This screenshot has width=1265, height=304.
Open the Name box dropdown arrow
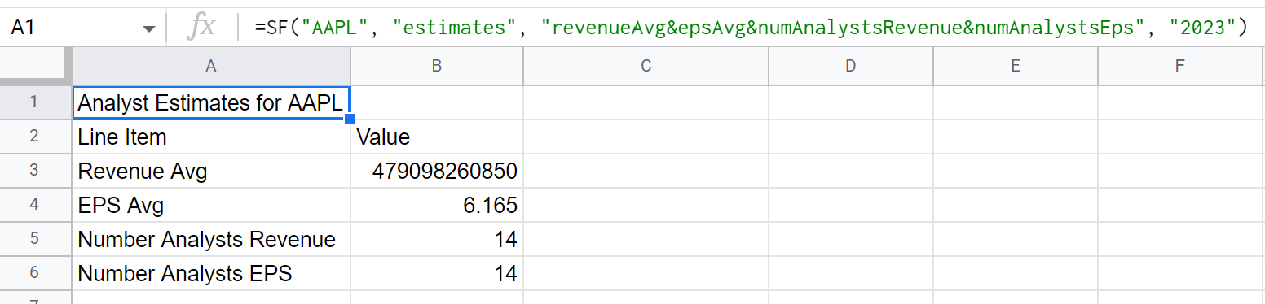click(148, 28)
